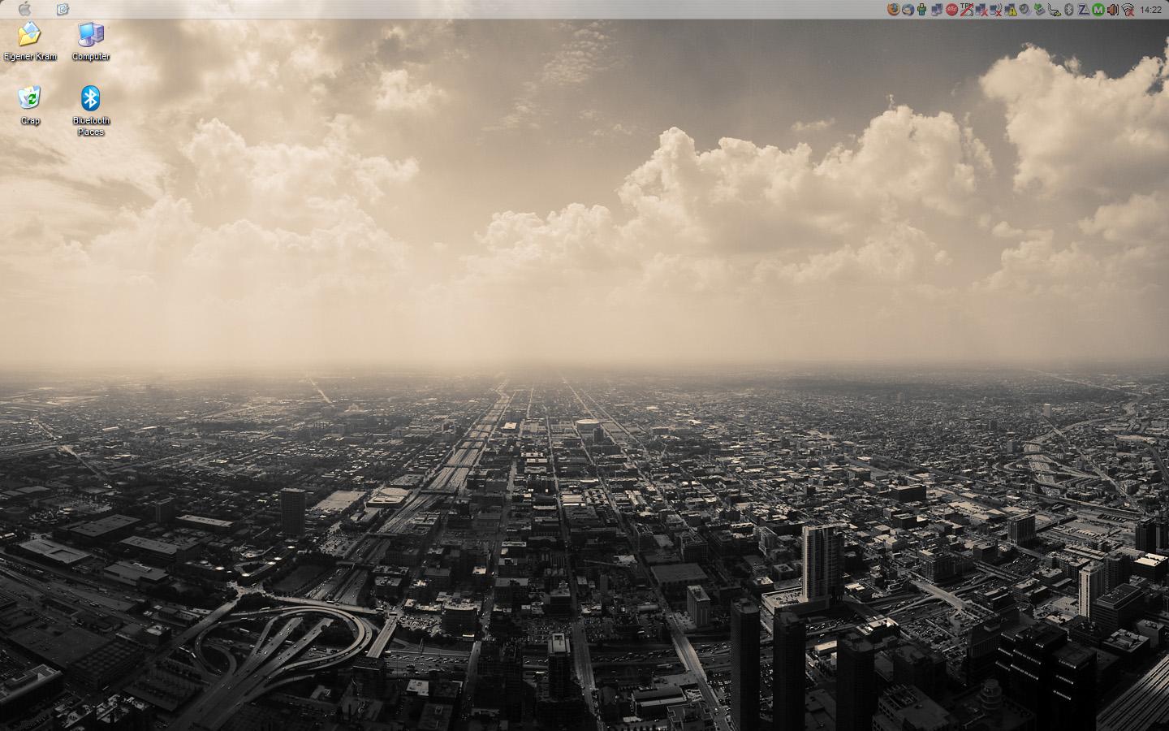Click the quick launch icon beside Apple logo

63,9
